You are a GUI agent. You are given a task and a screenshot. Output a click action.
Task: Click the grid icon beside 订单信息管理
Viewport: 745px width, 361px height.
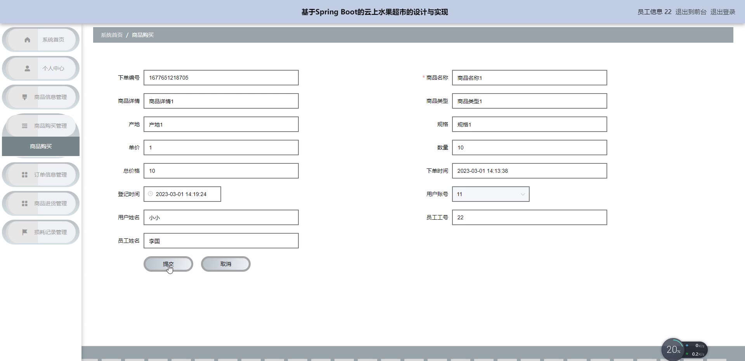tap(24, 175)
